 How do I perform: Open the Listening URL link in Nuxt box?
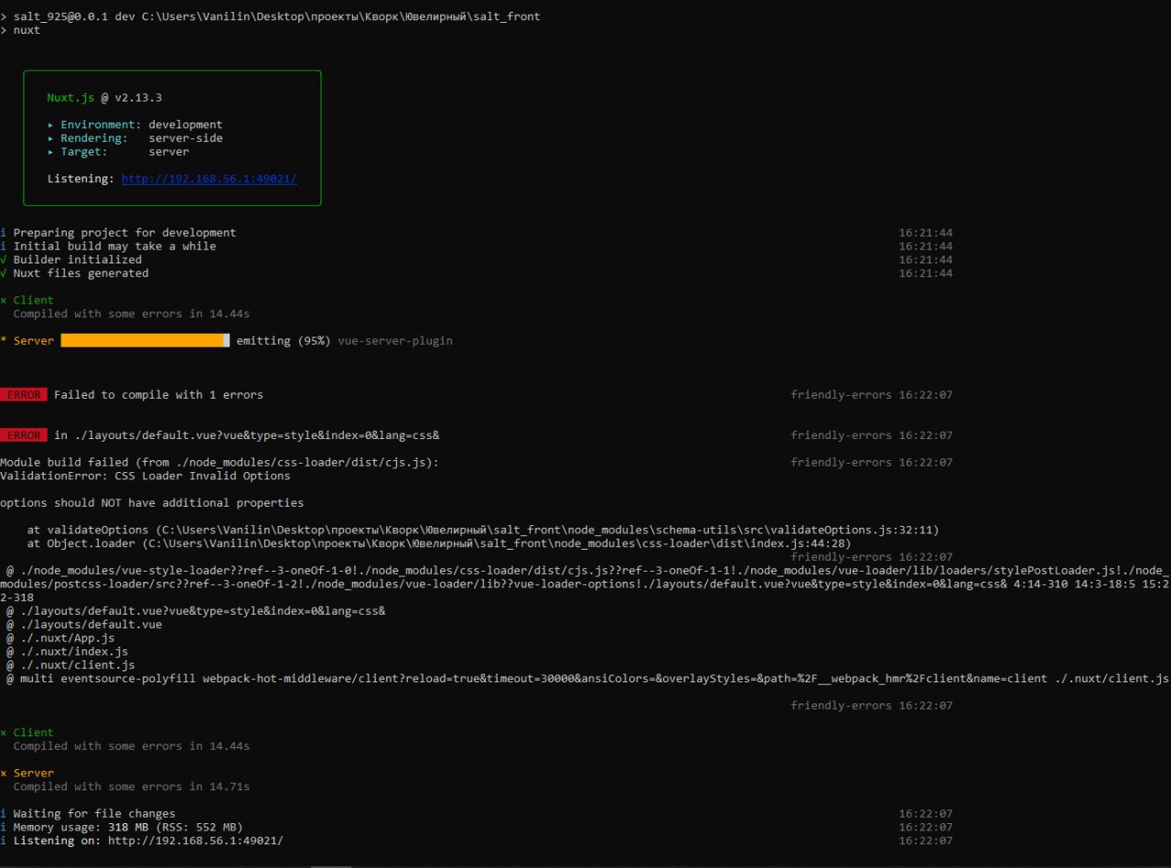(x=209, y=178)
